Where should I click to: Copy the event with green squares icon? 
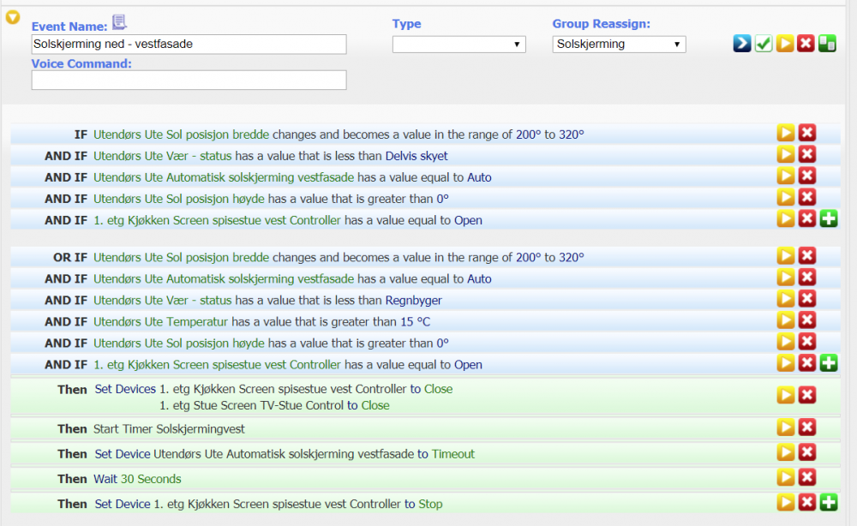[x=827, y=44]
